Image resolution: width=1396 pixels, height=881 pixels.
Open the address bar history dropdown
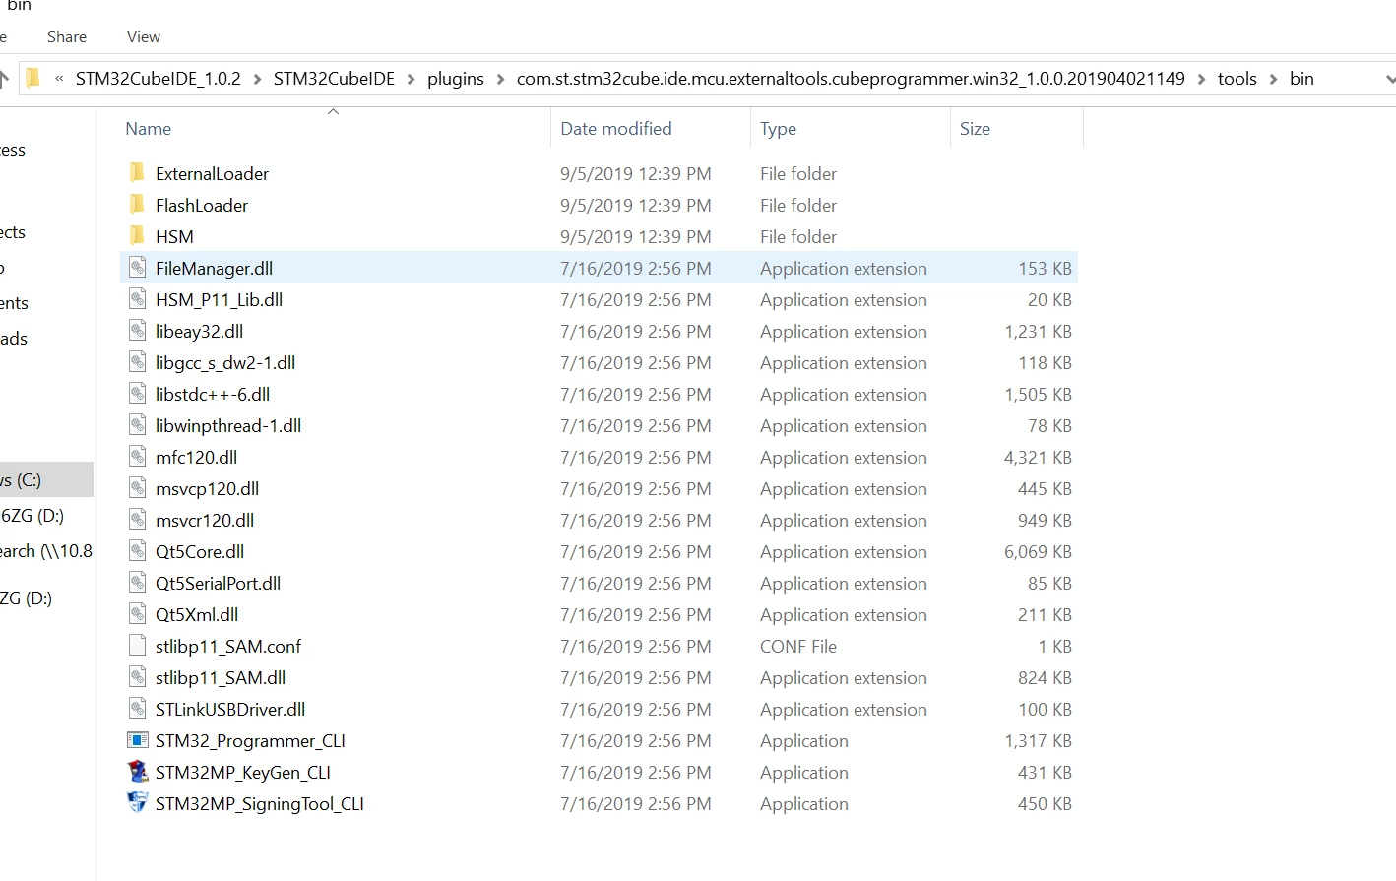tap(1390, 79)
